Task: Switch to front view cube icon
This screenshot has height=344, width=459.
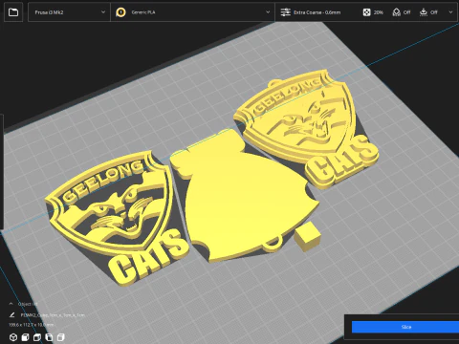Action: (x=25, y=337)
